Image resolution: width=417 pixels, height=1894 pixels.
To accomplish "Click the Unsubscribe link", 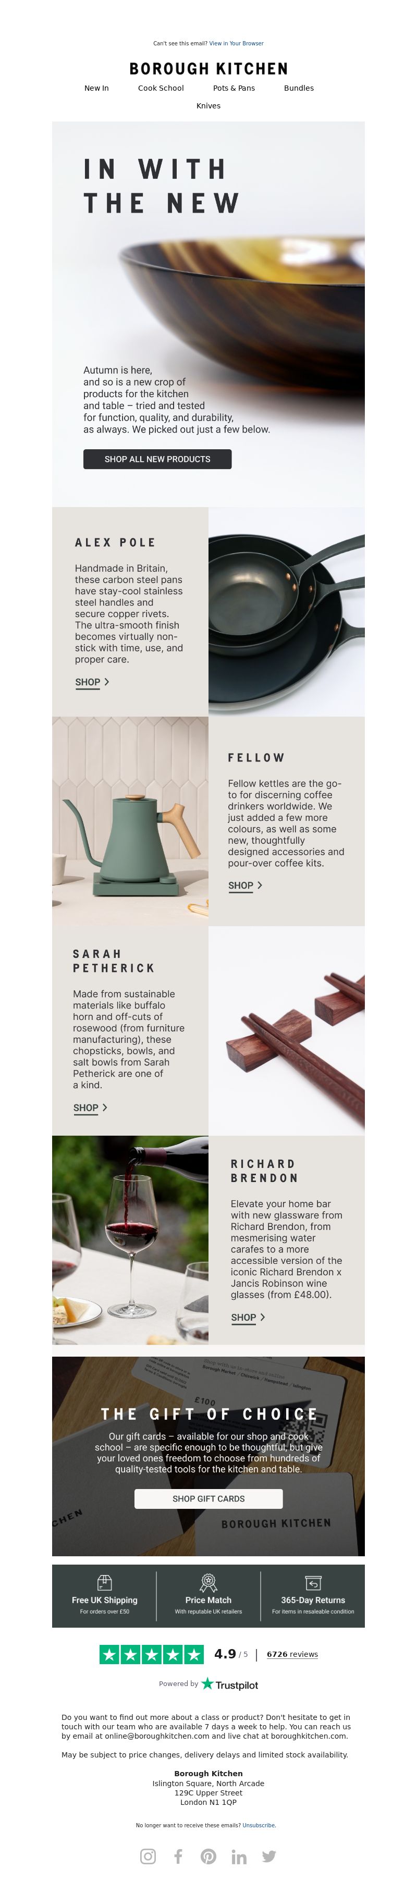I will coord(259,1825).
